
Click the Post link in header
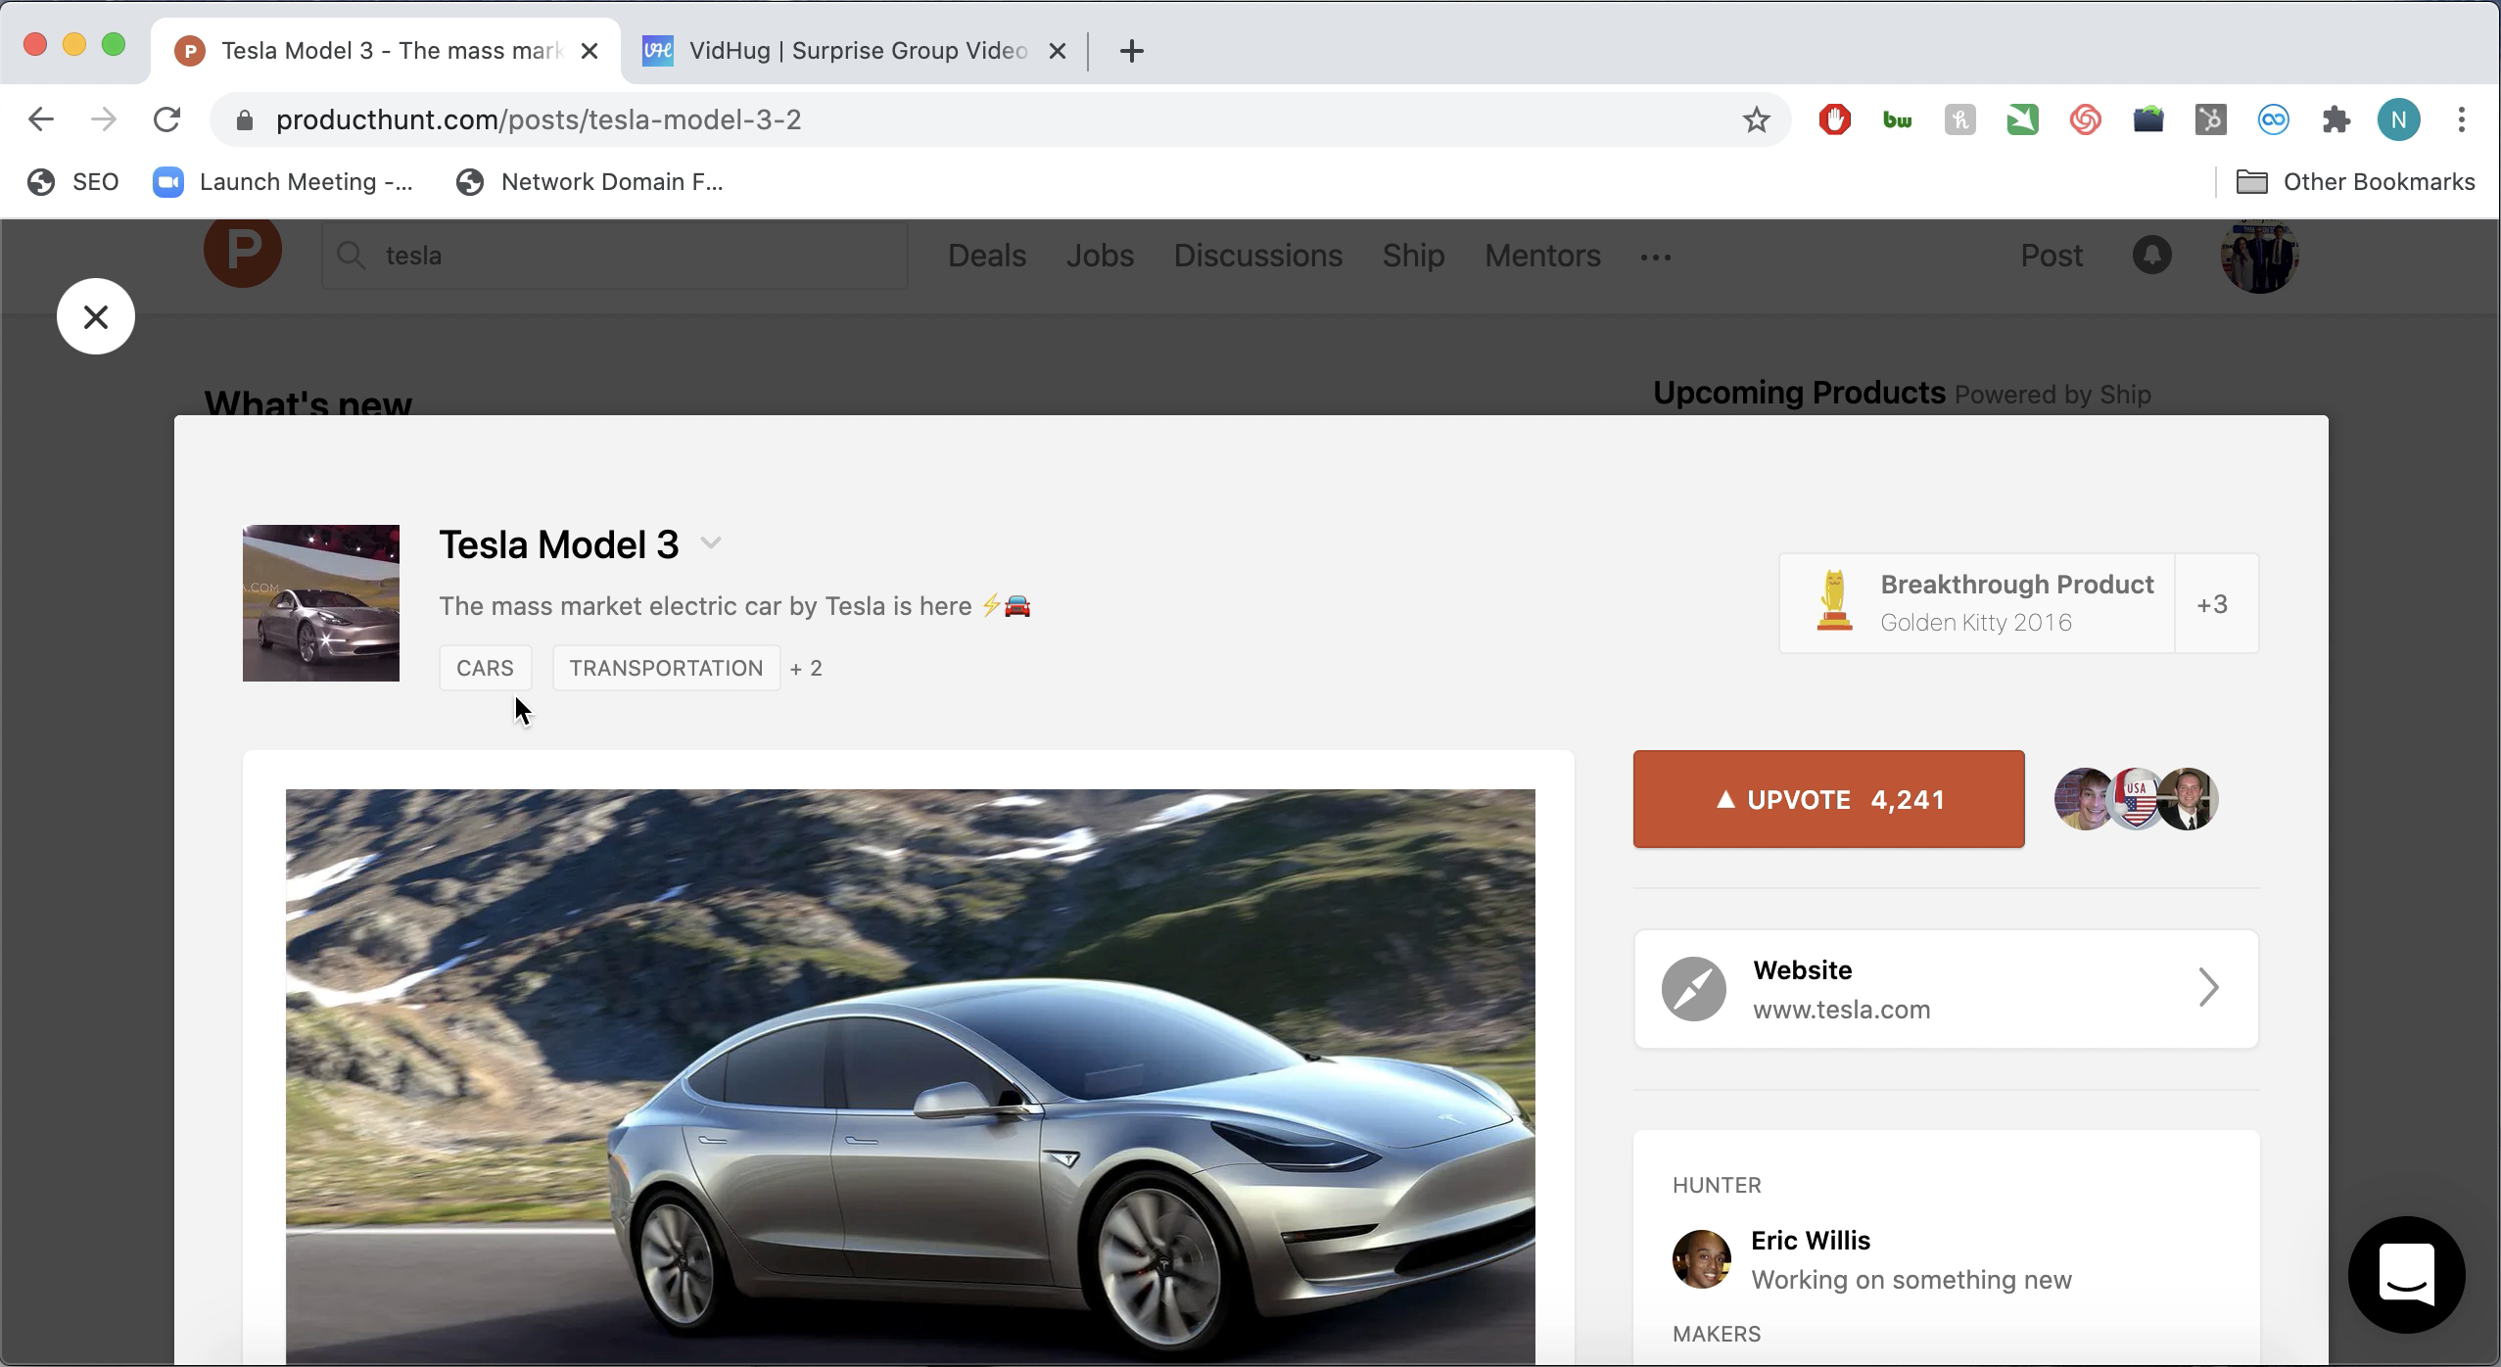click(2052, 256)
